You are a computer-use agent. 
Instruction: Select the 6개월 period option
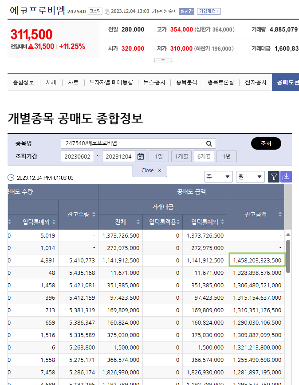coord(204,156)
